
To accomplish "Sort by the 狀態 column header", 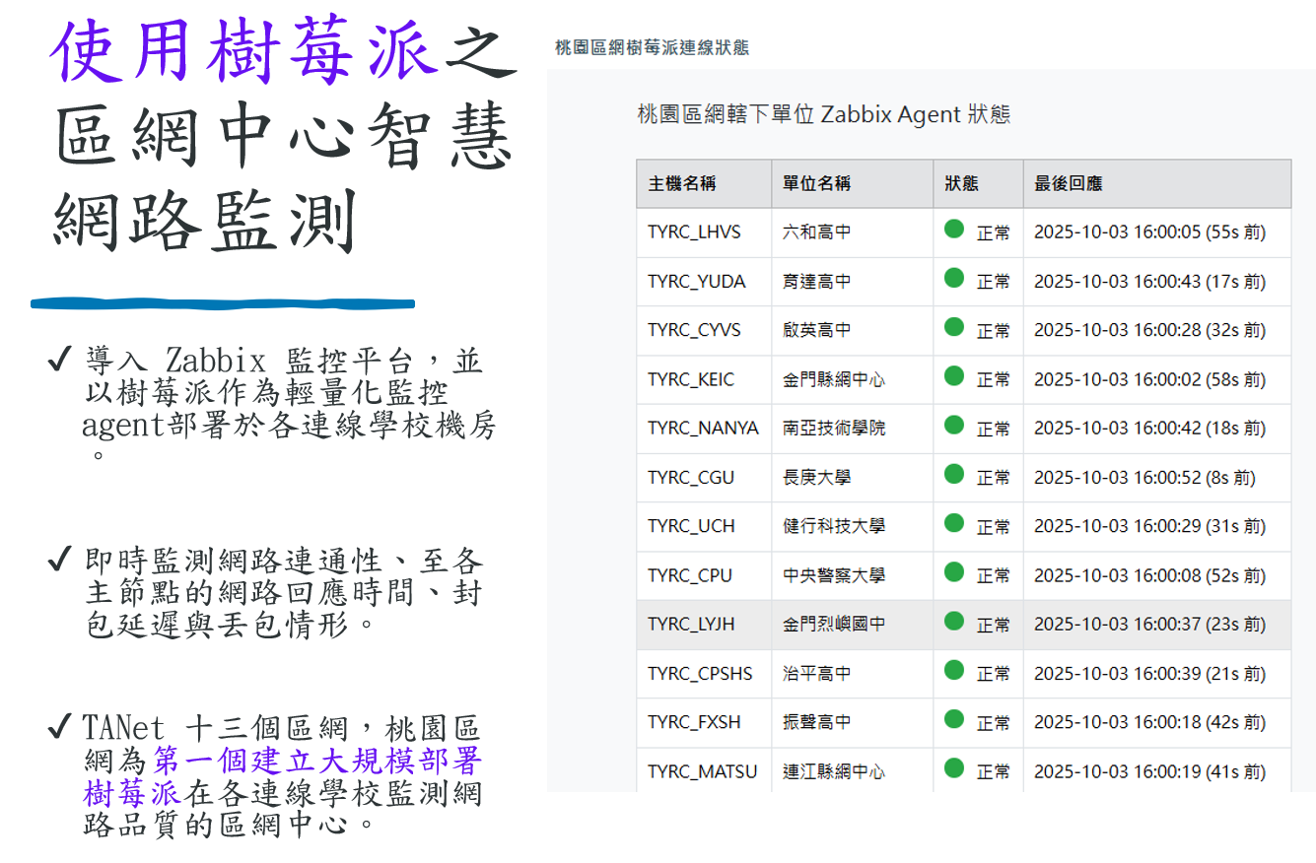I will [x=961, y=184].
